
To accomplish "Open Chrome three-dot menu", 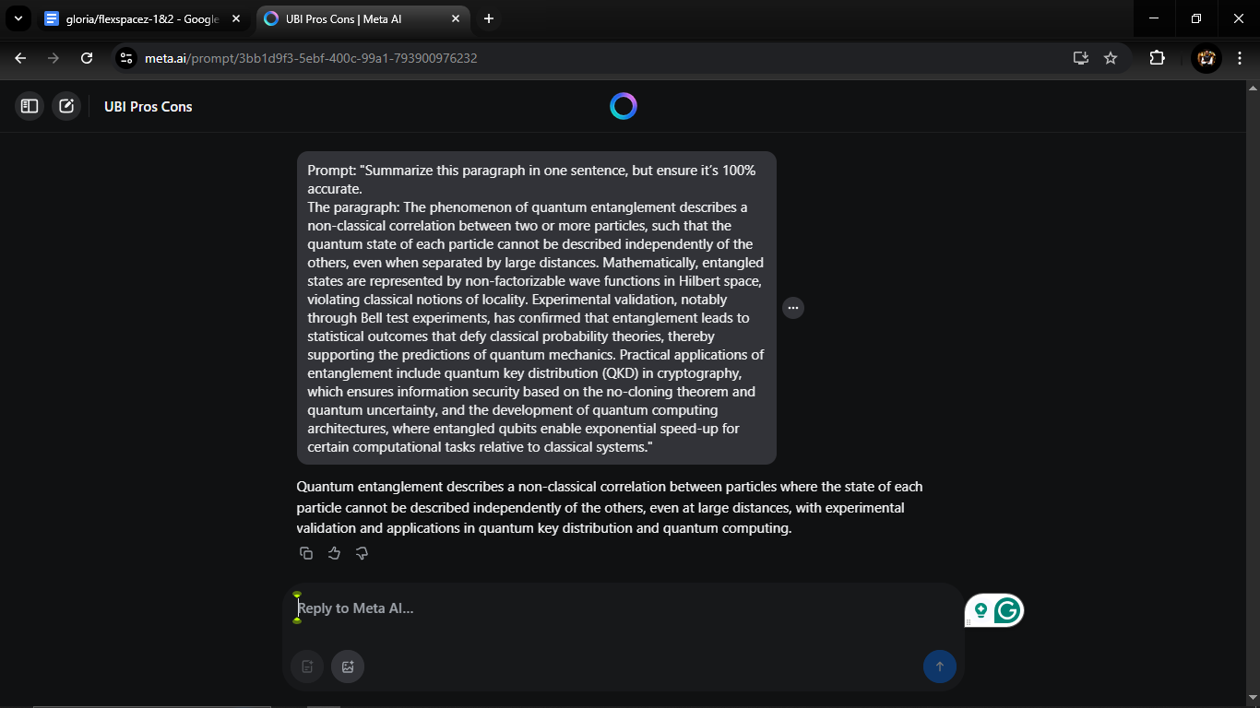I will [1239, 58].
